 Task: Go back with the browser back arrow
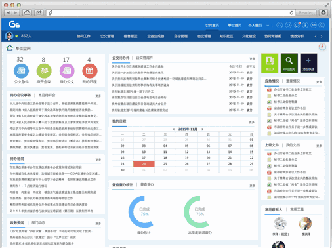click(x=9, y=12)
